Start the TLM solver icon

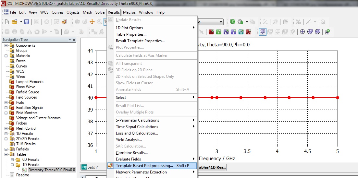[x=249, y=32]
